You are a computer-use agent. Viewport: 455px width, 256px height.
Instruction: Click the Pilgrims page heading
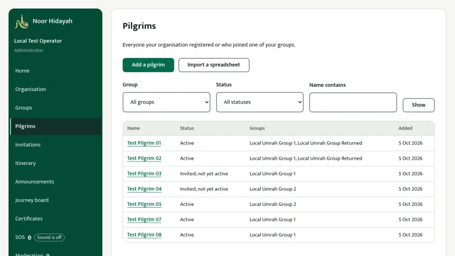pyautogui.click(x=139, y=26)
